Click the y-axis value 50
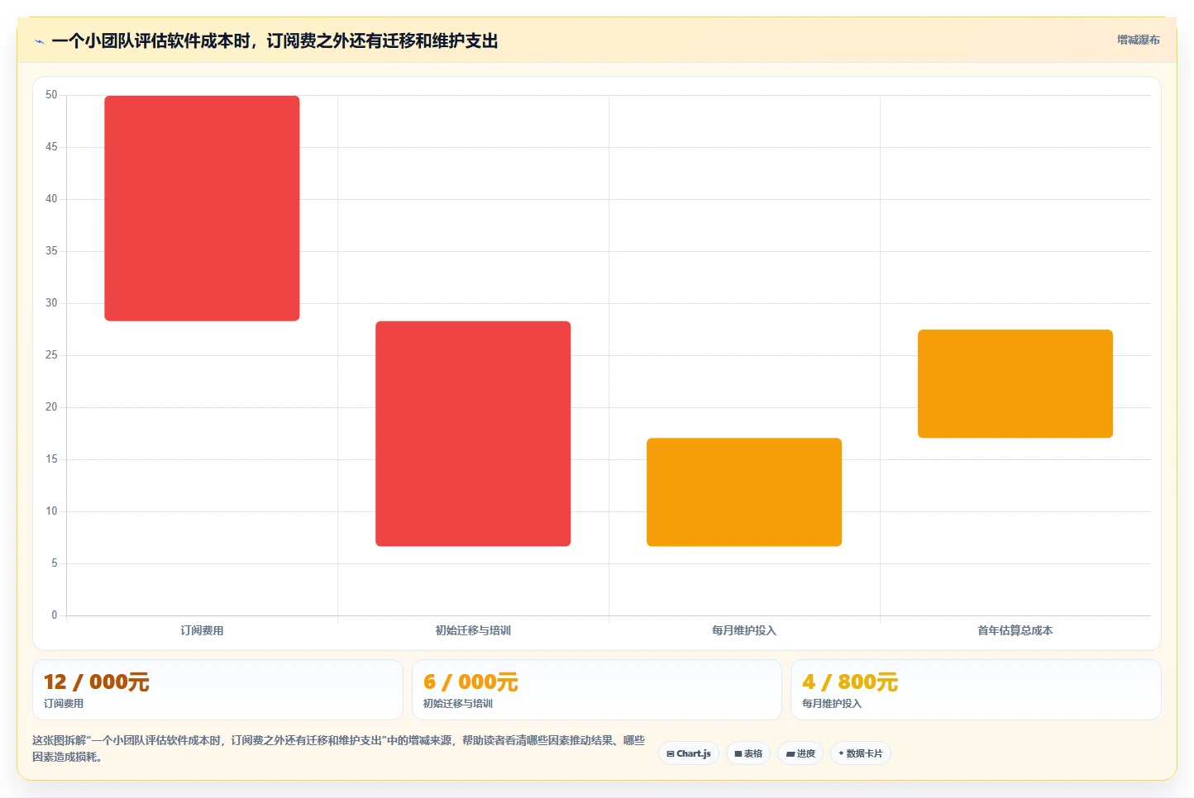 pos(51,95)
